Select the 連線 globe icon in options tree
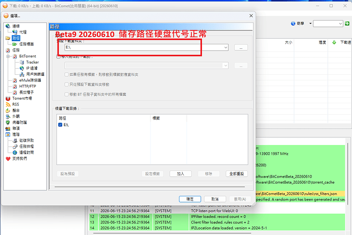Image resolution: width=352 pixels, height=235 pixels. (8, 26)
